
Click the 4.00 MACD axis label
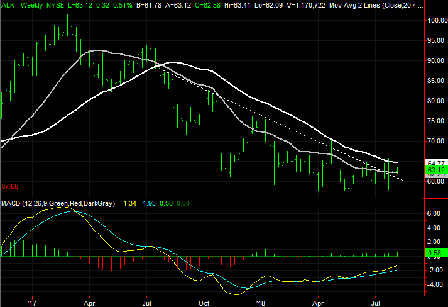pyautogui.click(x=434, y=228)
